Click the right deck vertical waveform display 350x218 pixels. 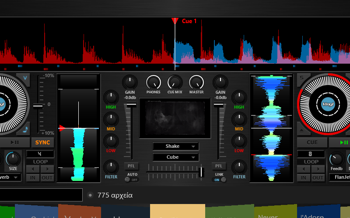271,128
